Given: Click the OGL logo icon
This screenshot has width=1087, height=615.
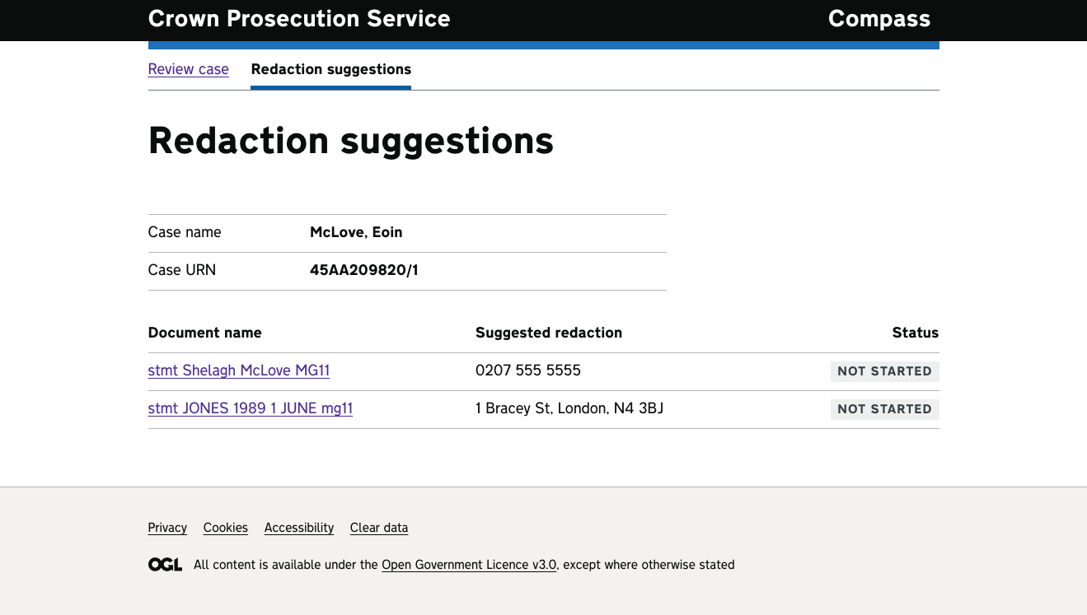Looking at the screenshot, I should pyautogui.click(x=165, y=565).
